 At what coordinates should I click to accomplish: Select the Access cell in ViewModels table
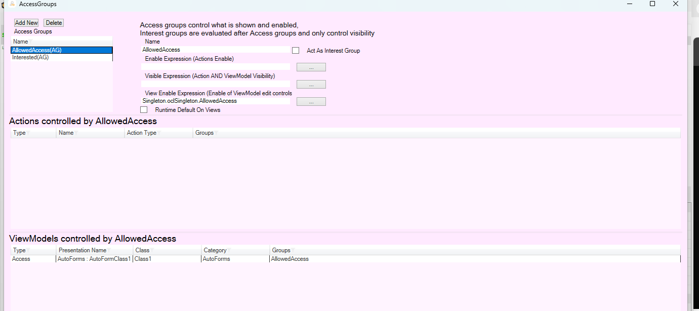coord(33,259)
